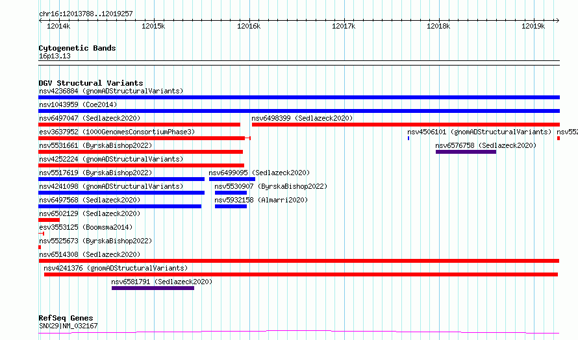Click the RefSeq Genes track title
This screenshot has height=340, width=578.
pos(66,318)
